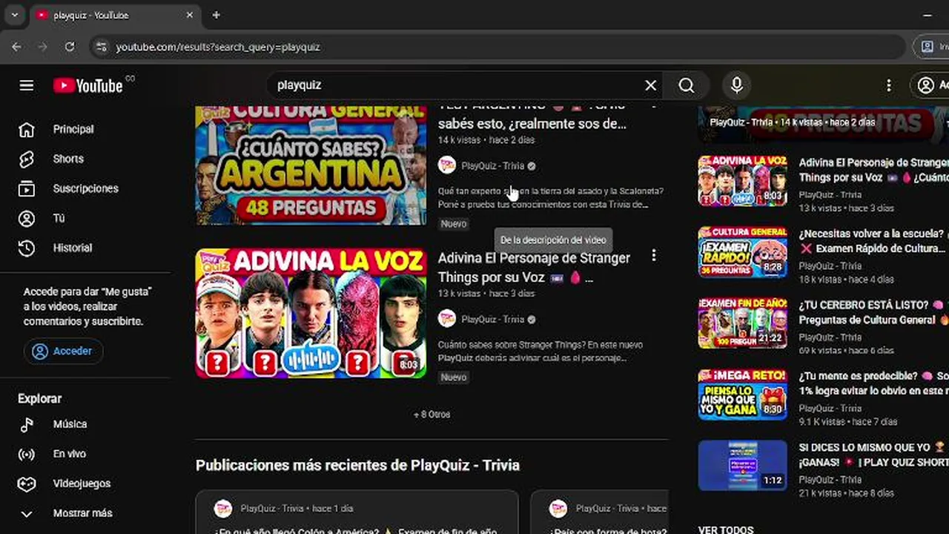The image size is (949, 534).
Task: Open the Examen fin de año 21:22 thumbnail
Action: pos(742,323)
